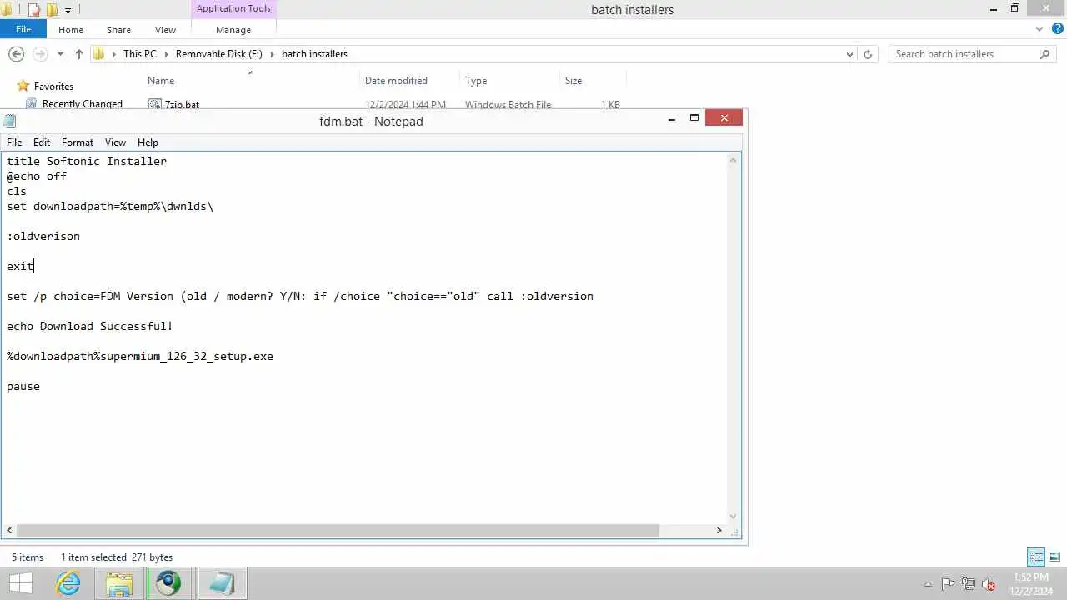Image resolution: width=1067 pixels, height=600 pixels.
Task: Launch Internet Explorer from taskbar
Action: pyautogui.click(x=68, y=583)
